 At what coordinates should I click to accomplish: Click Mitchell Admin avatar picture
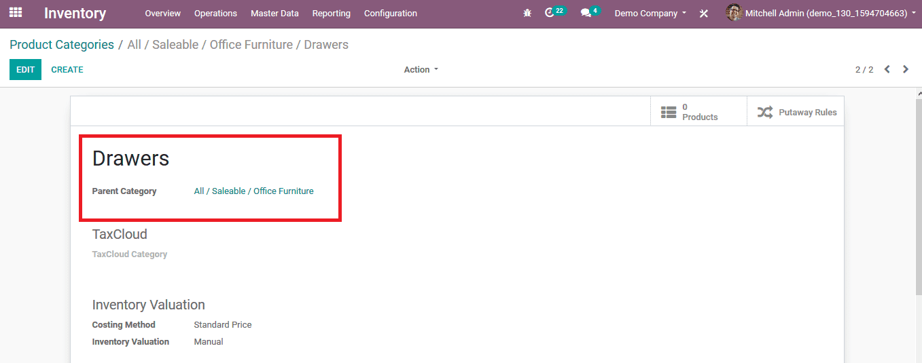tap(734, 13)
